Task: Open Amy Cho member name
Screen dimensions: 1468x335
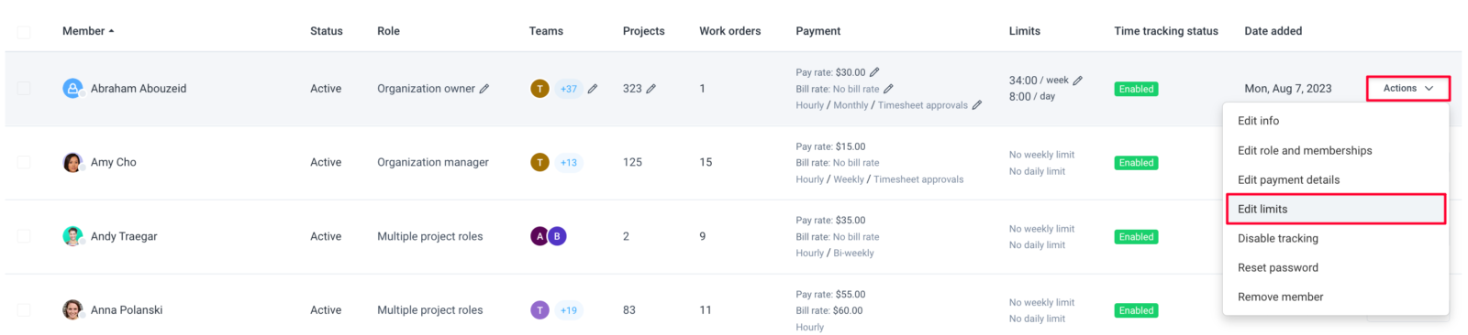Action: [114, 163]
